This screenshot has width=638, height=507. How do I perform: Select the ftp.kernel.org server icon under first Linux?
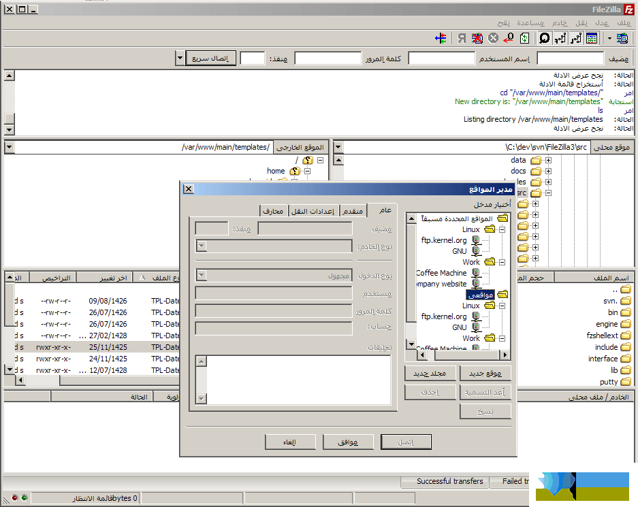click(476, 240)
